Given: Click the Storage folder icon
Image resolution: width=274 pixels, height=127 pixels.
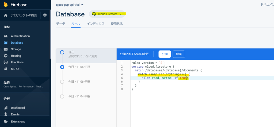Looking at the screenshot, I should [x=6, y=49].
